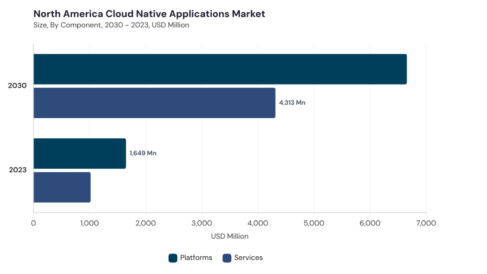Click the USD Million axis title

click(x=230, y=236)
